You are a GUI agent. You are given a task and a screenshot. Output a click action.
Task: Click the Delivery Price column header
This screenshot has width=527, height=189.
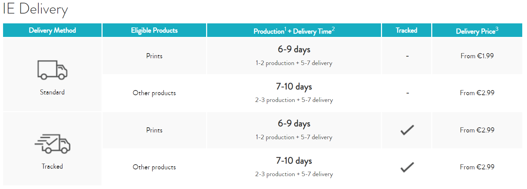point(477,30)
